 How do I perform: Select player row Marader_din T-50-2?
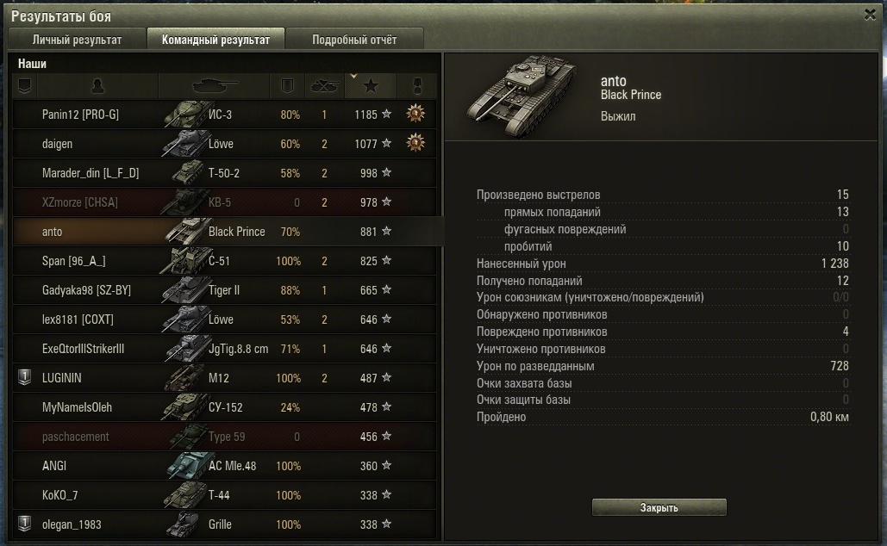(x=225, y=173)
